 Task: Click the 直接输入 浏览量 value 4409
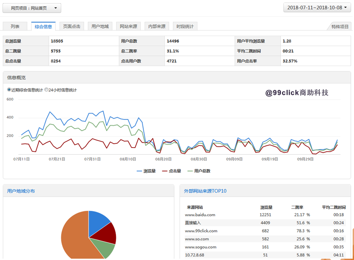click(265, 223)
